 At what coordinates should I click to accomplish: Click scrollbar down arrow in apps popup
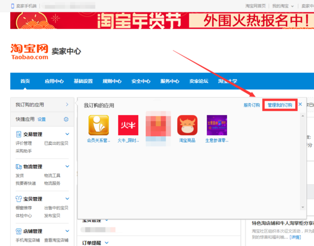pos(303,207)
